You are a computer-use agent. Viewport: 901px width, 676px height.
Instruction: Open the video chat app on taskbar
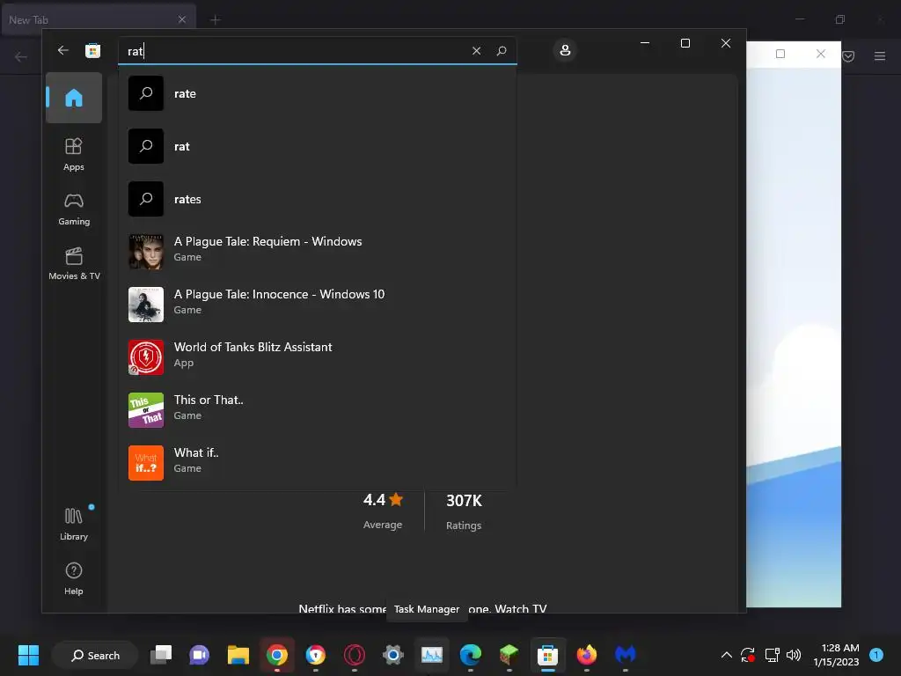(x=200, y=655)
